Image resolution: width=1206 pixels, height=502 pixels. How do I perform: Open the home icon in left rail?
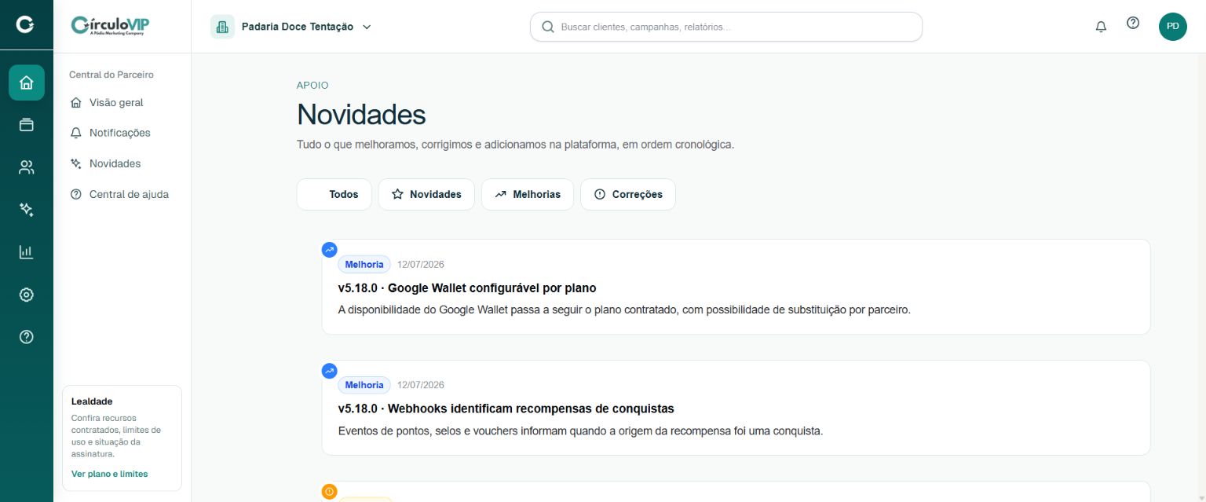pos(27,82)
